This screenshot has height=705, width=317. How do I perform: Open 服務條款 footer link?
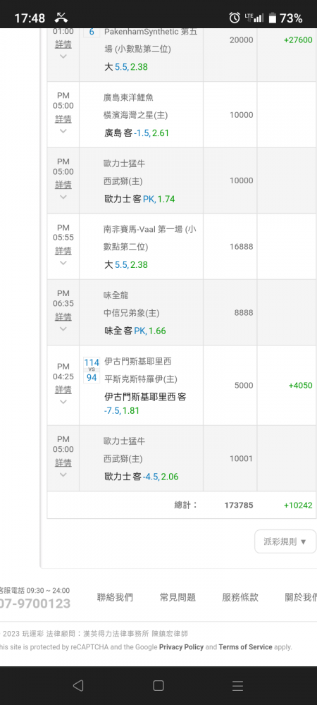tap(240, 598)
